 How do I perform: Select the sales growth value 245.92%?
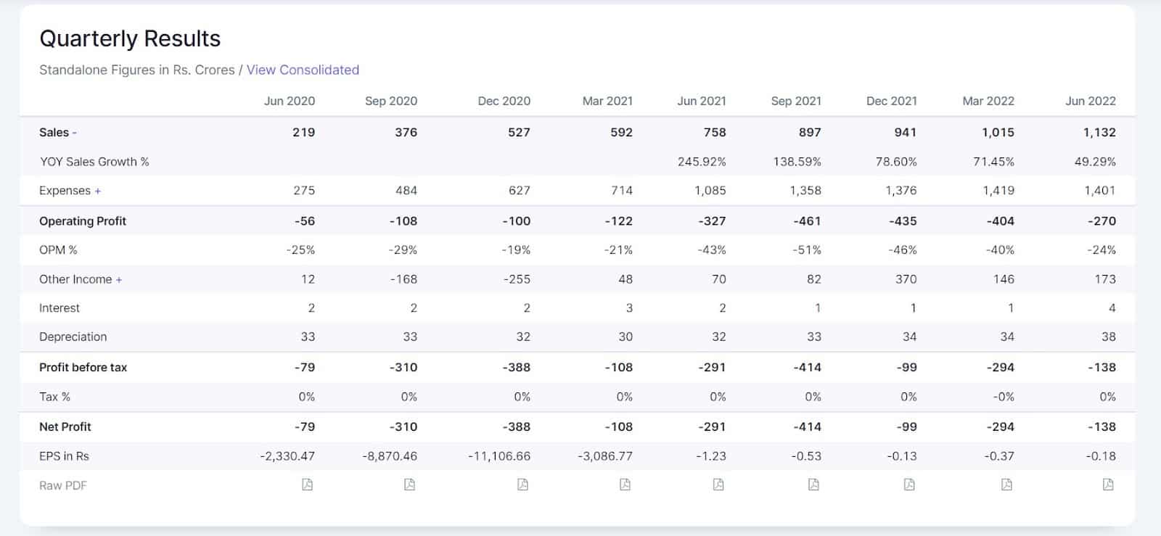point(702,162)
